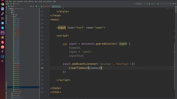Collapse the 02 folder in the project tree
Image resolution: width=177 pixels, height=99 pixels.
coord(10,13)
